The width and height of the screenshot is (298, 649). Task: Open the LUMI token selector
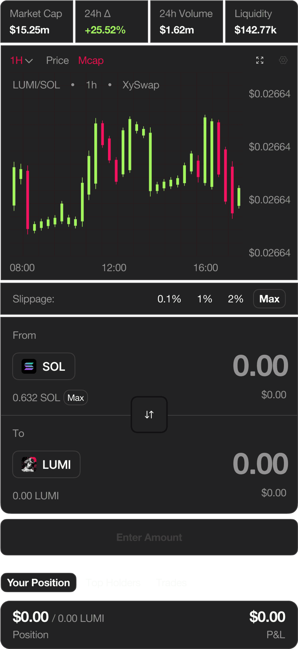(46, 465)
